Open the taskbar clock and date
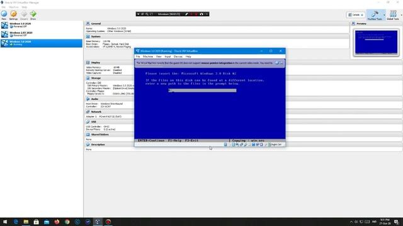The height and width of the screenshot is (226, 403). (x=385, y=222)
